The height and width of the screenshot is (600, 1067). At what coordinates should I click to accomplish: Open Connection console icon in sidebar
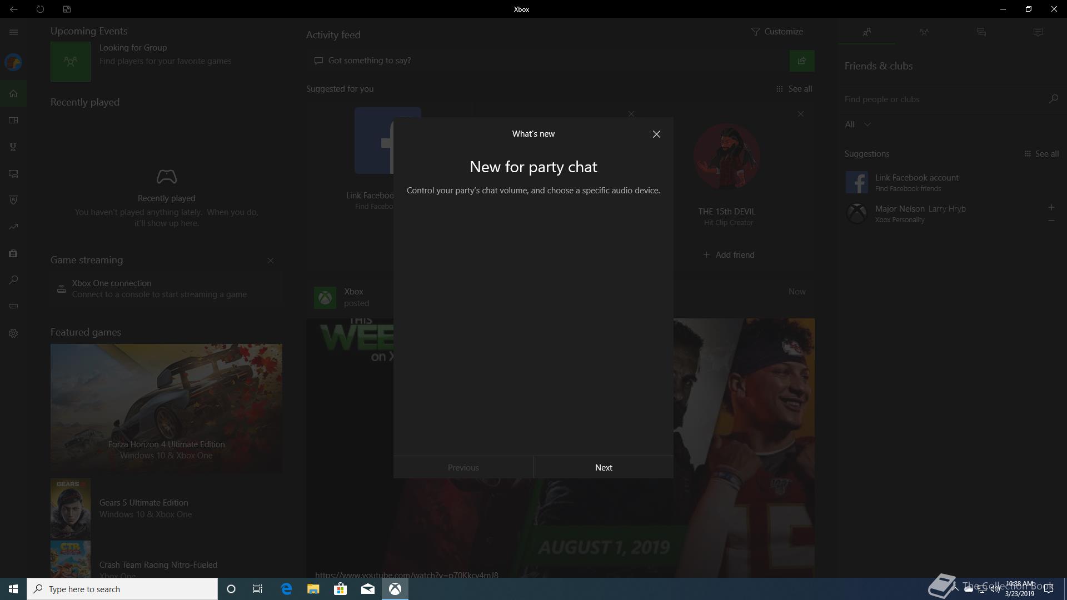[x=13, y=307]
